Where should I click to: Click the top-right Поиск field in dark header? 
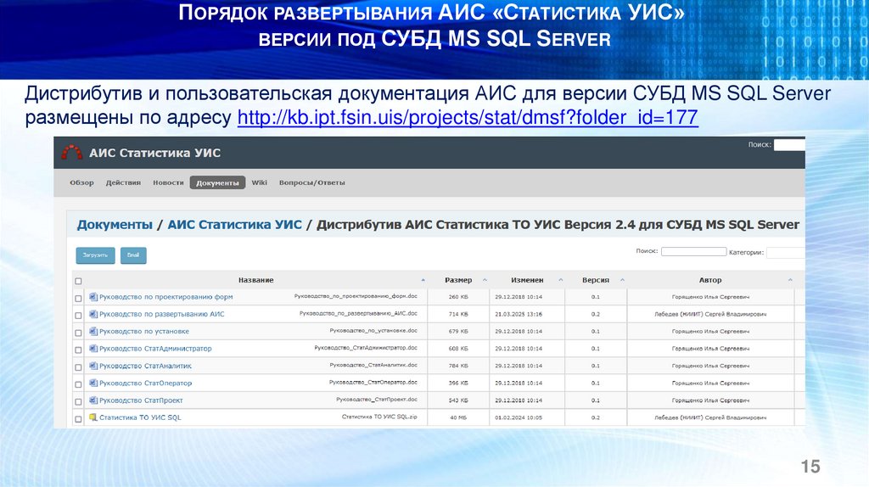click(789, 144)
